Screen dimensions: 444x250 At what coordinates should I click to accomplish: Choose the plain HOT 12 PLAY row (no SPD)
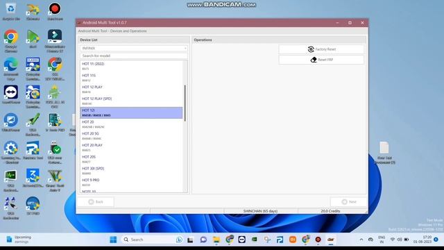(x=131, y=90)
